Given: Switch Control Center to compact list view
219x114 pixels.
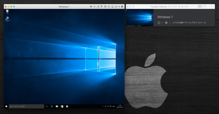Looking at the screenshot, I should click(205, 7).
